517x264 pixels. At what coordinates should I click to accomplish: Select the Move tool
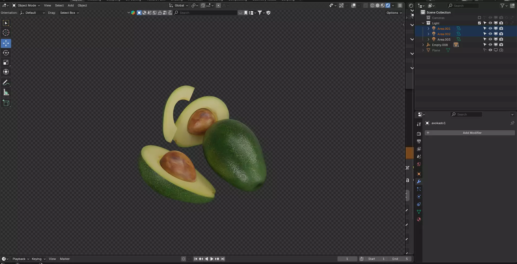point(6,43)
